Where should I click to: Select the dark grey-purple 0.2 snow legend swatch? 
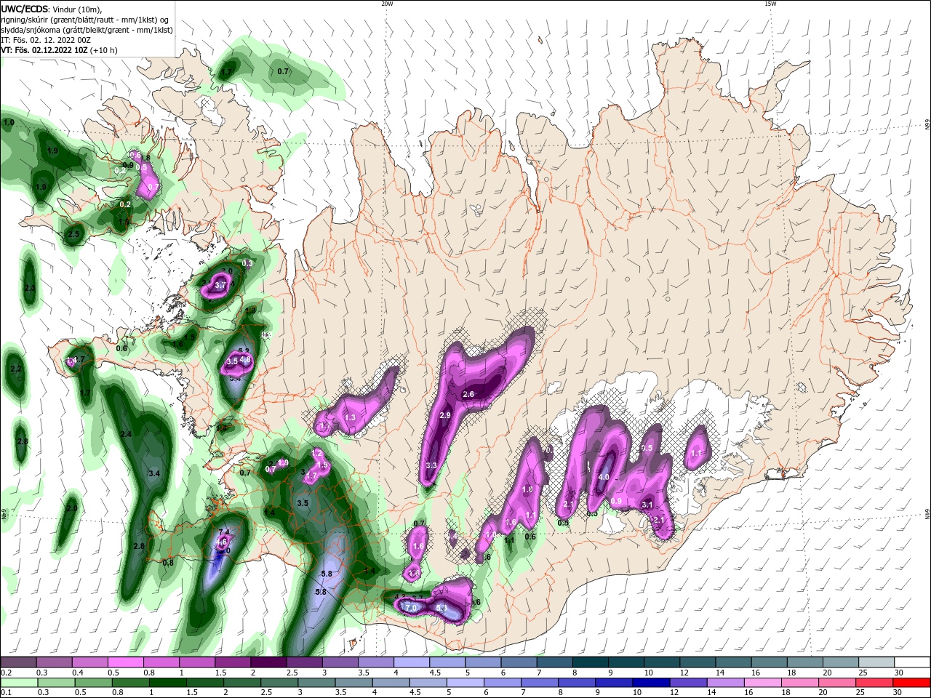click(x=19, y=662)
